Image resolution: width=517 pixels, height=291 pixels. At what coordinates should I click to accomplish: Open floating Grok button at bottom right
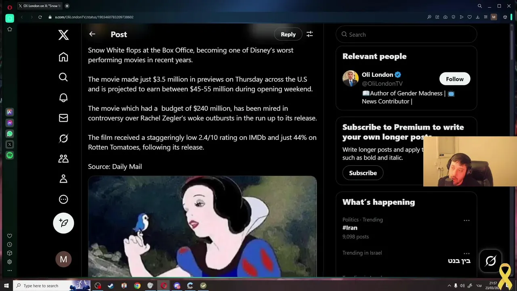491,261
